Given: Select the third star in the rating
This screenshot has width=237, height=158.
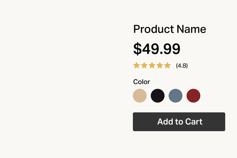Looking at the screenshot, I should click(152, 65).
